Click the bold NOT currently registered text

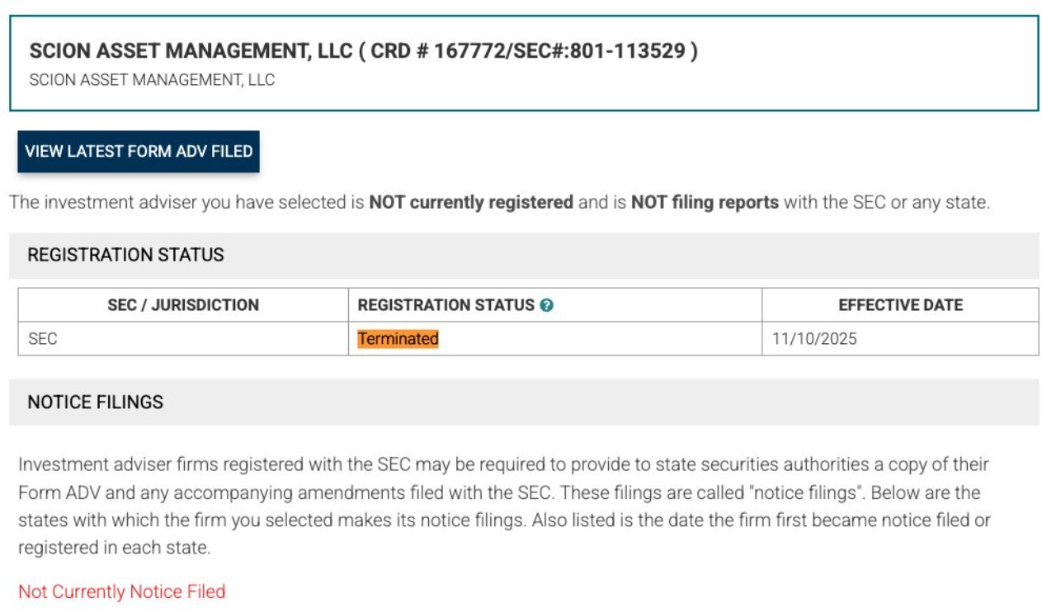[470, 202]
